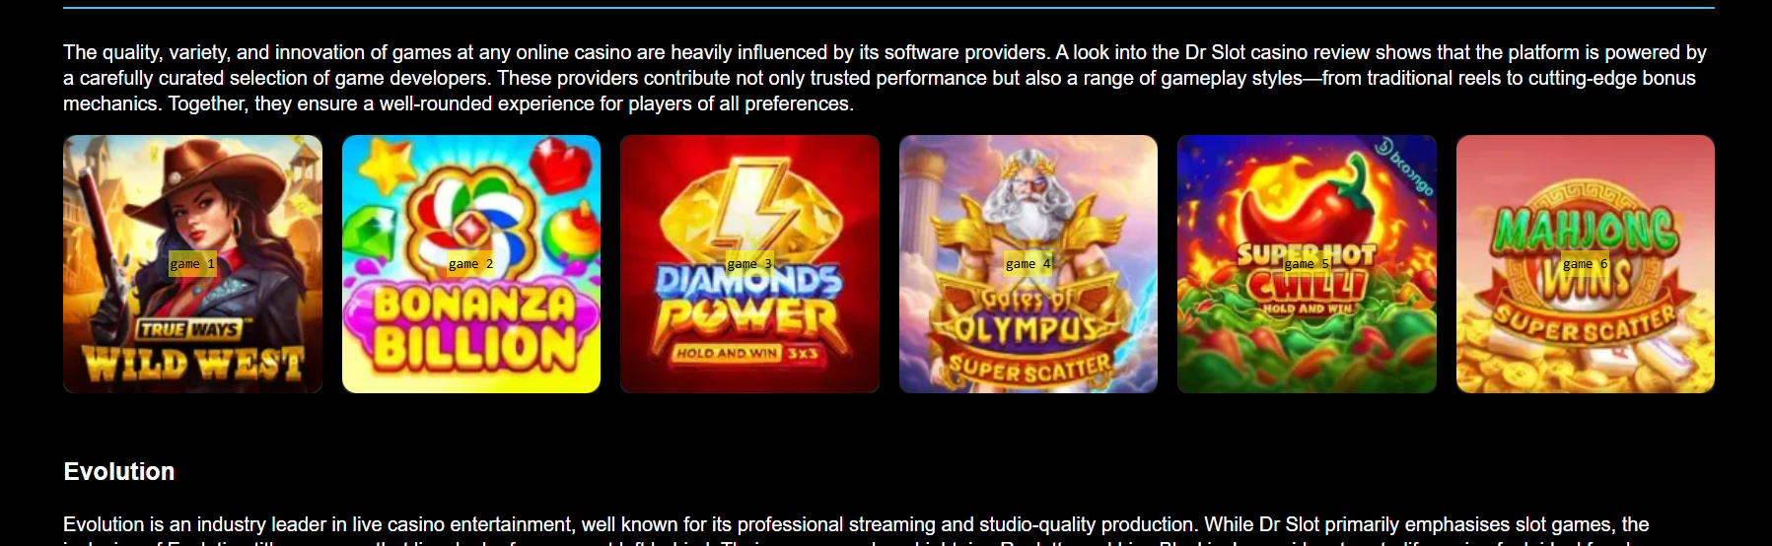1772x546 pixels.
Task: Open the True Ways Wild West game thumbnail
Action: pyautogui.click(x=192, y=264)
